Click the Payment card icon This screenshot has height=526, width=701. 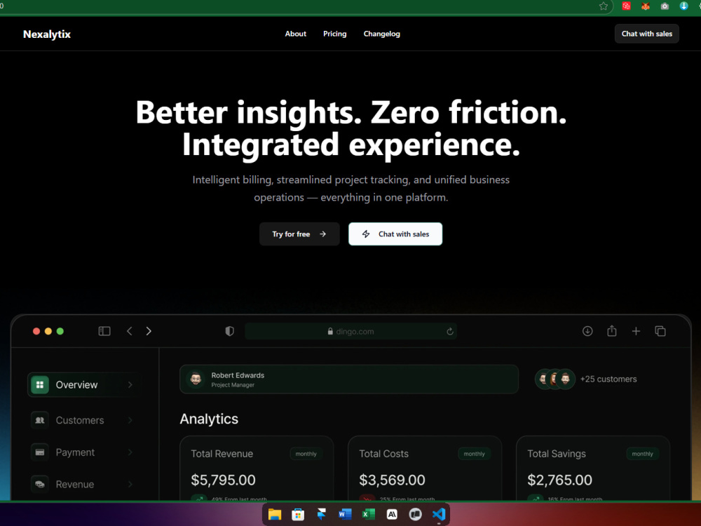pyautogui.click(x=40, y=452)
